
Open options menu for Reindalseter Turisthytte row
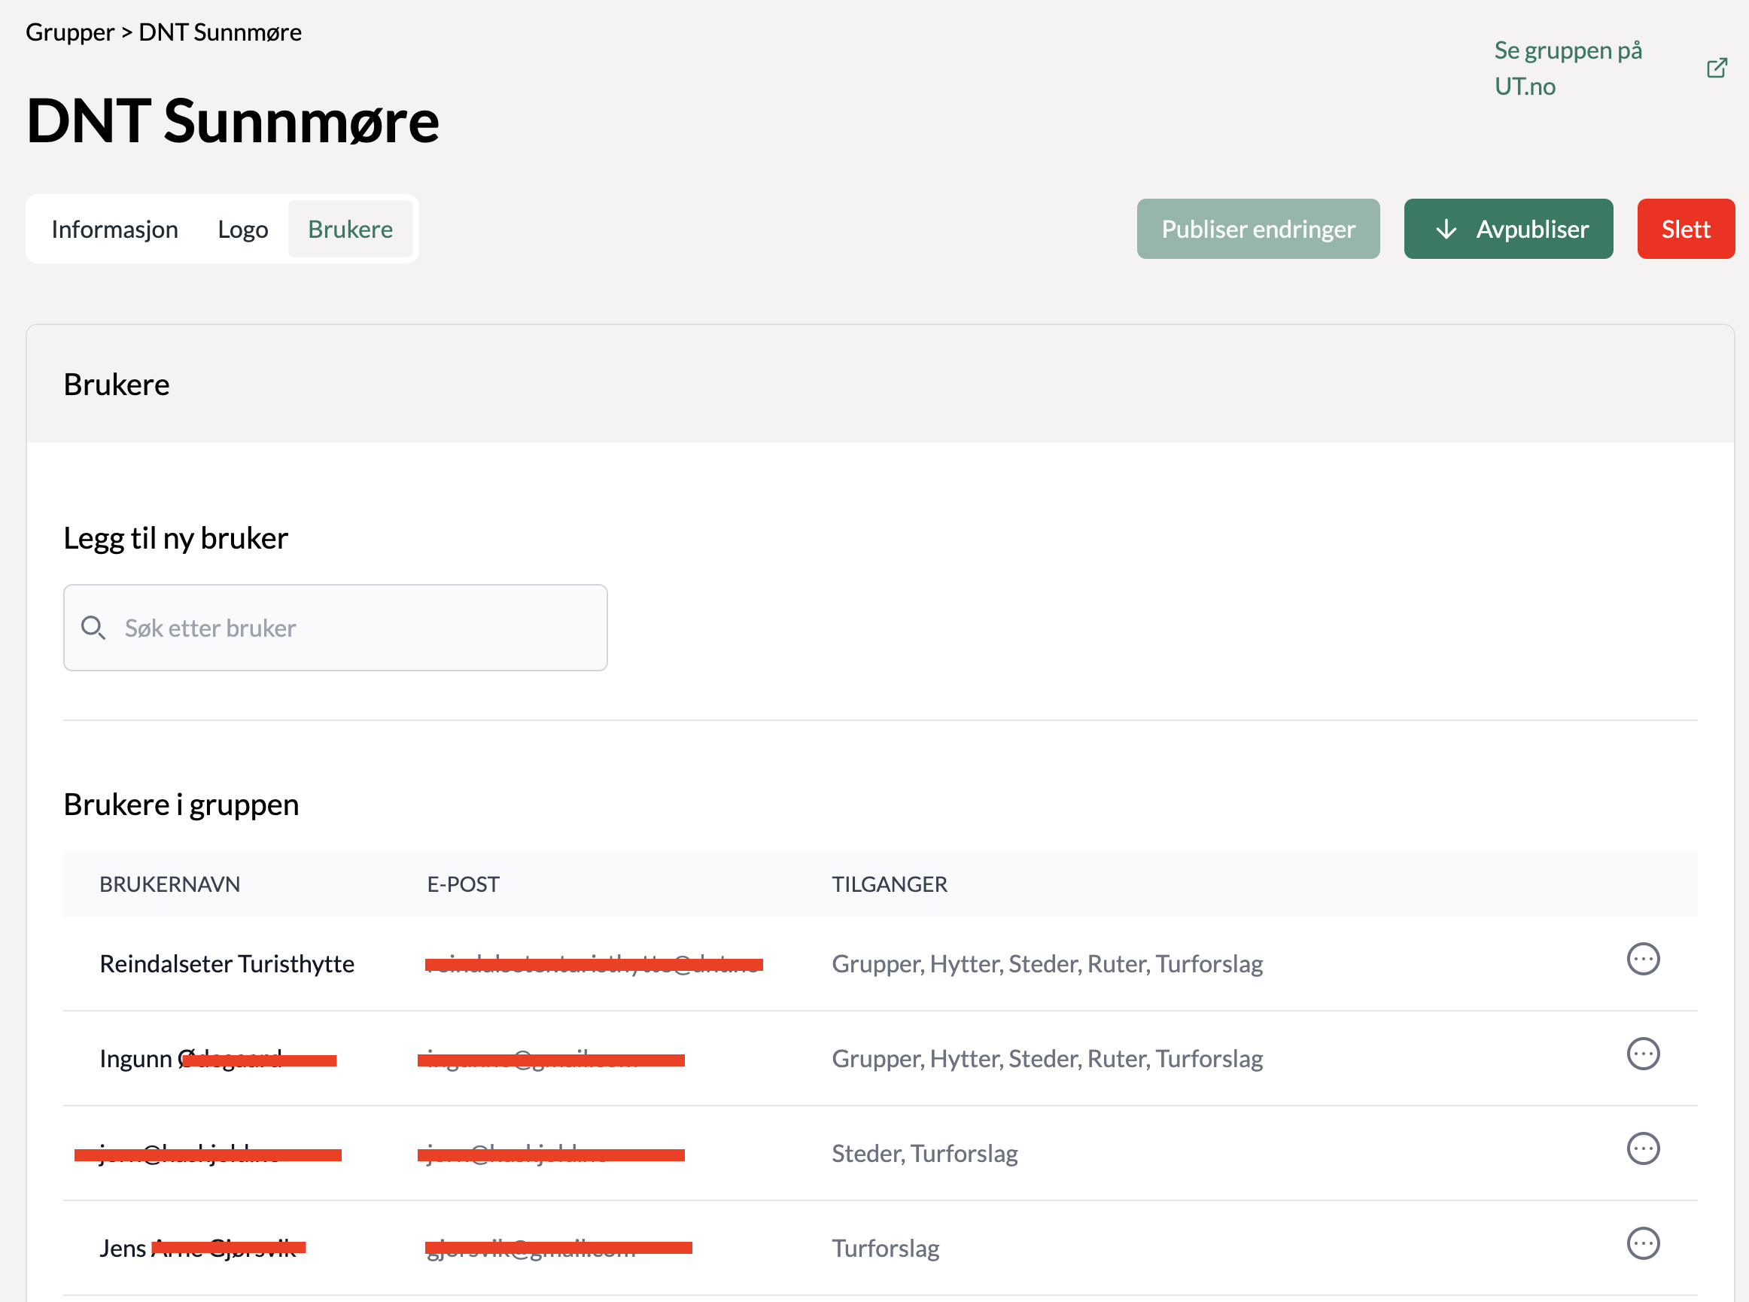[1643, 959]
